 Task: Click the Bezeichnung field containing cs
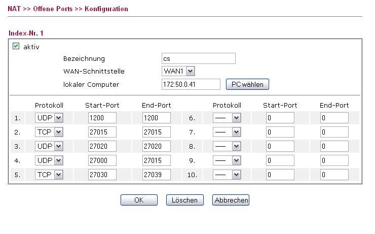click(199, 58)
